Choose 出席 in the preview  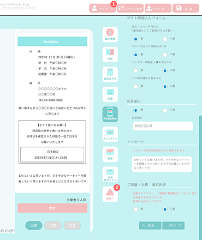pyautogui.click(x=34, y=225)
